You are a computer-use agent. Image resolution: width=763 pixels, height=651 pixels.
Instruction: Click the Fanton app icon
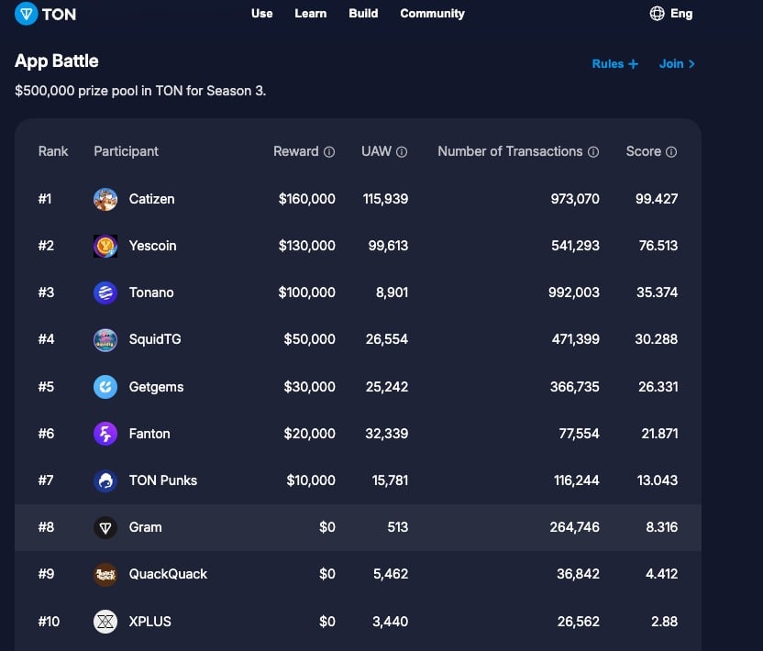pyautogui.click(x=105, y=434)
